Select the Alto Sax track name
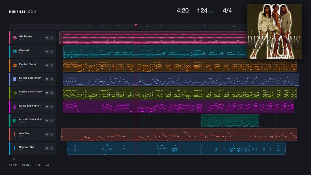Viewport: 311px width, 175px height. coord(24,133)
